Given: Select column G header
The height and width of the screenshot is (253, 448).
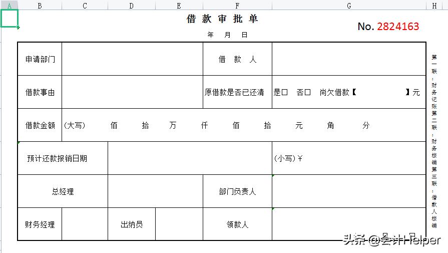Looking at the screenshot, I should (349, 5).
